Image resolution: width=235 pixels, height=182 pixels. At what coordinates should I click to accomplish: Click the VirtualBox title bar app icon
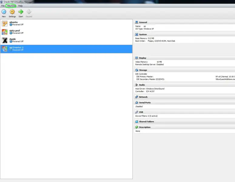coord(1,2)
